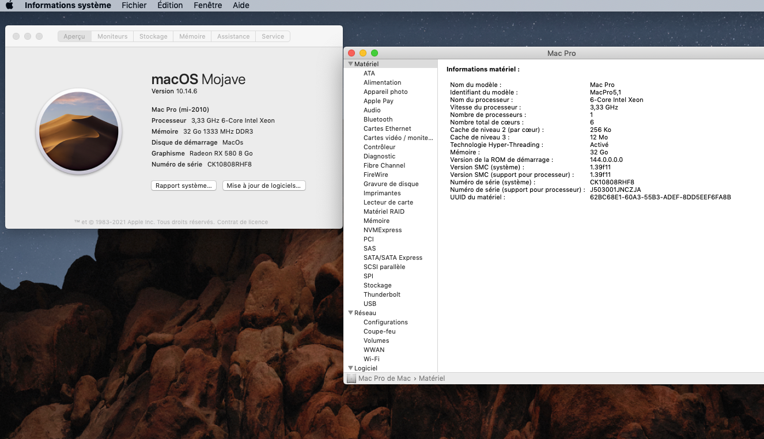764x439 pixels.
Task: Select SPI in the sidebar
Action: [x=369, y=276]
